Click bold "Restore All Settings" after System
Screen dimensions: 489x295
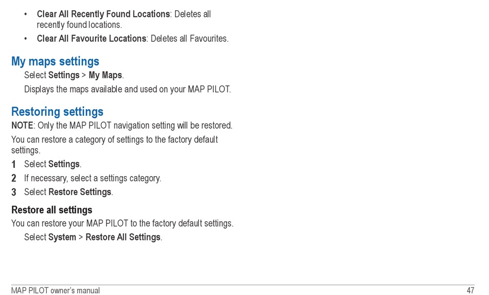coord(123,237)
